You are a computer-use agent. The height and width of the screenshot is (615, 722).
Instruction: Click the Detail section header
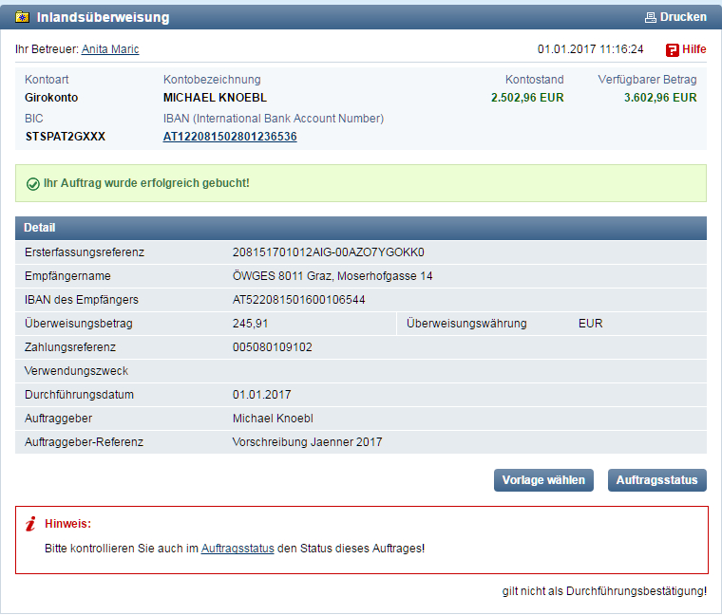[361, 228]
